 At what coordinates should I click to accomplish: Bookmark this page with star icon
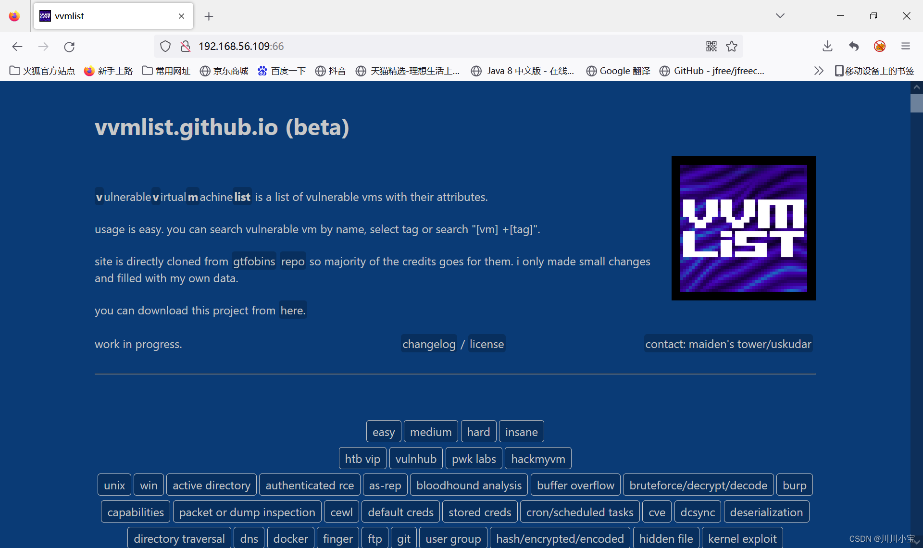point(732,46)
